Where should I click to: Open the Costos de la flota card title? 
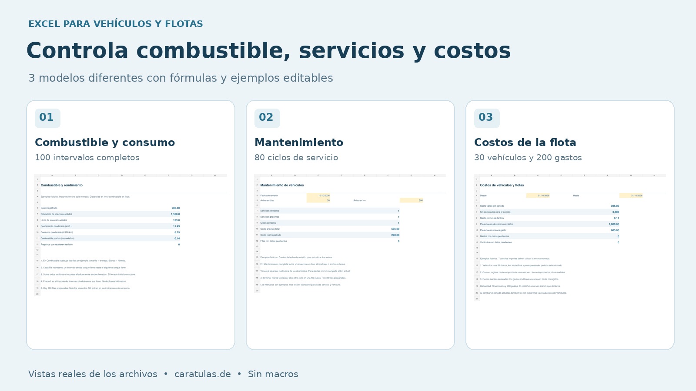click(525, 142)
